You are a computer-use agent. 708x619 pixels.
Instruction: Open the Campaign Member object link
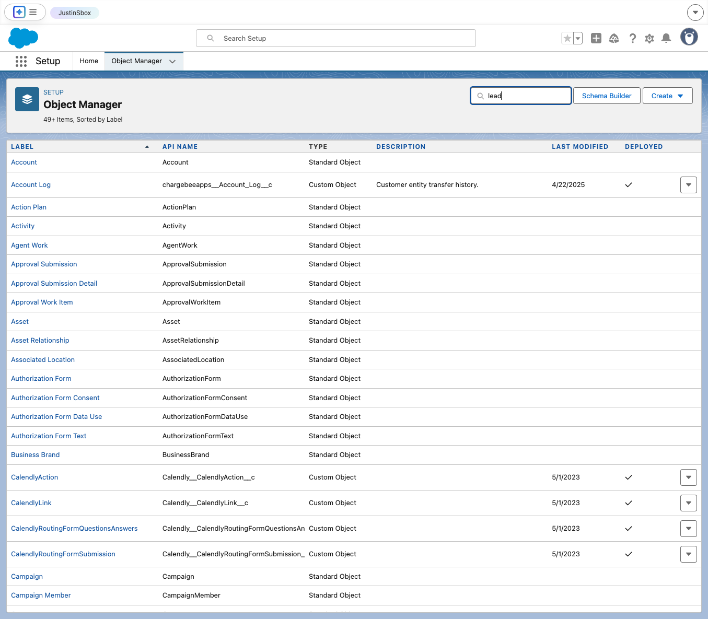[41, 595]
